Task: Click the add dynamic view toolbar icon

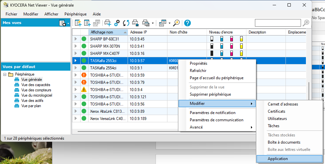Action: tap(78, 23)
